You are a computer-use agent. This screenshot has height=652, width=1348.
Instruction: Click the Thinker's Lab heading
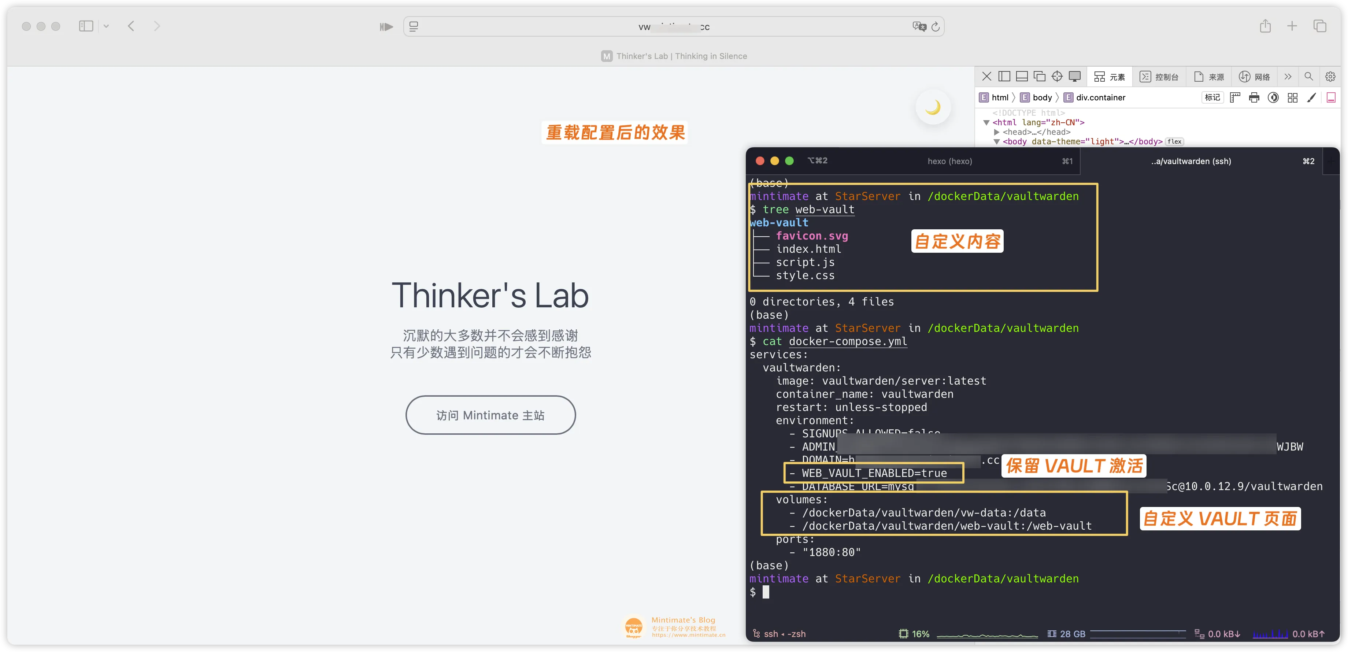coord(490,296)
